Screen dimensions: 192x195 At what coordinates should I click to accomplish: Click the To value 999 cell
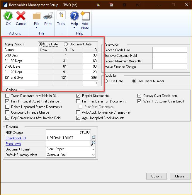click(x=90, y=78)
